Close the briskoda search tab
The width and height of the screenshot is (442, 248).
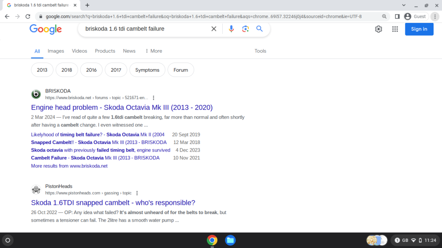click(75, 5)
